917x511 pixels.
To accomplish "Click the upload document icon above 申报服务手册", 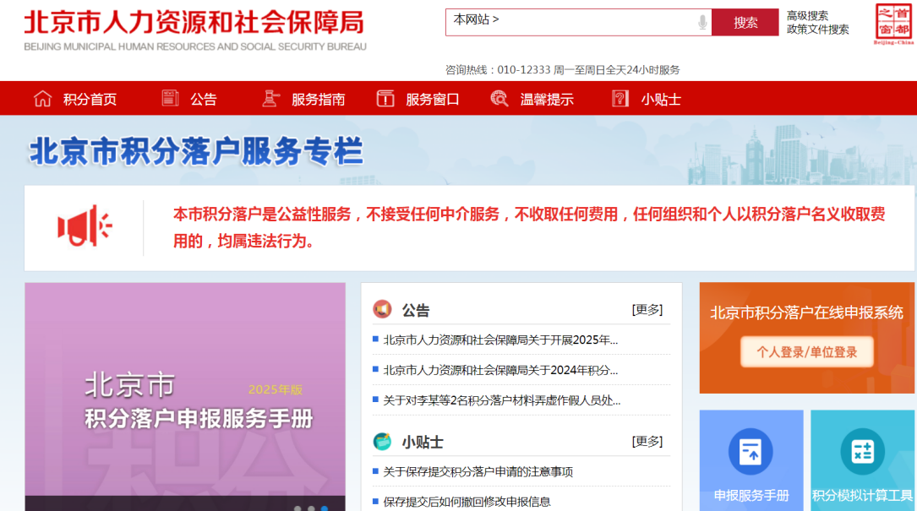I will [x=751, y=452].
